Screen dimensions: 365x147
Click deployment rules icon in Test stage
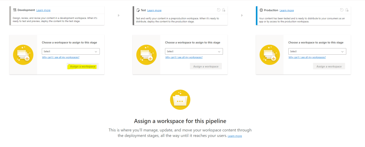[223, 10]
